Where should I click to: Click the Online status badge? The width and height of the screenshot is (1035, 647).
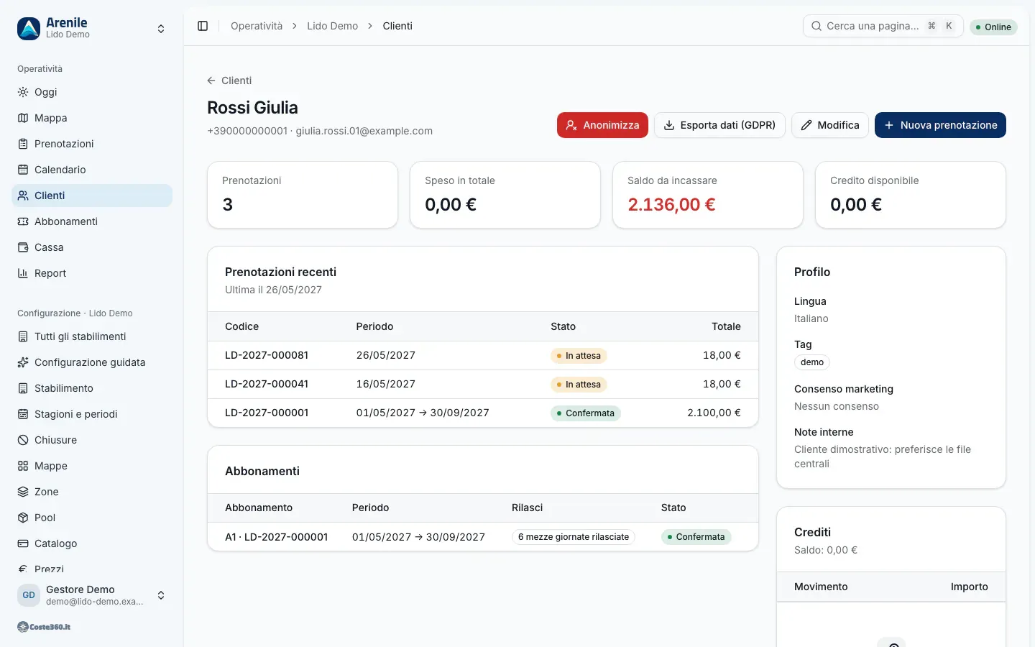point(993,27)
